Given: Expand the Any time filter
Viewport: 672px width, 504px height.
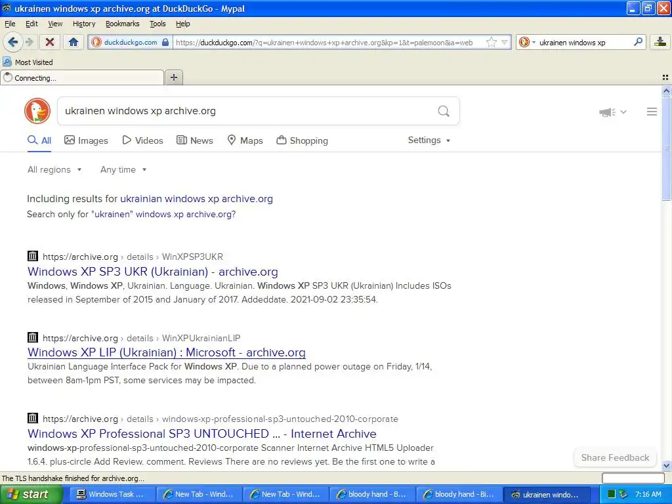Looking at the screenshot, I should coord(123,170).
